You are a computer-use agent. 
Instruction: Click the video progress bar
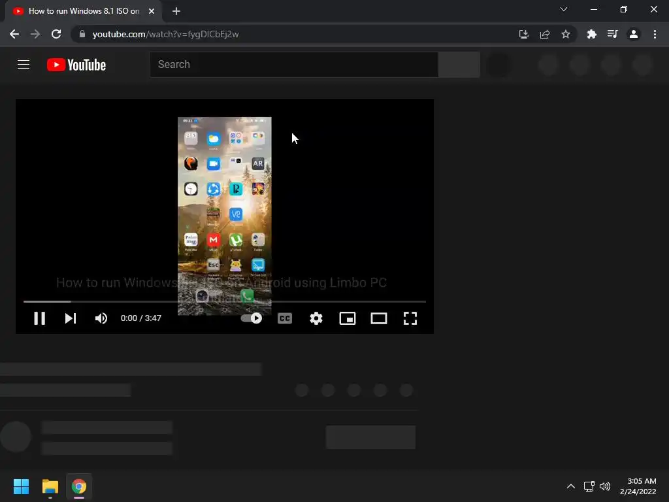(225, 301)
